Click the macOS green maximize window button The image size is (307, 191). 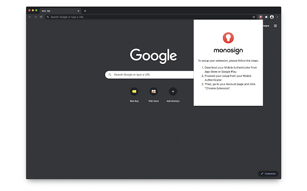36,11
